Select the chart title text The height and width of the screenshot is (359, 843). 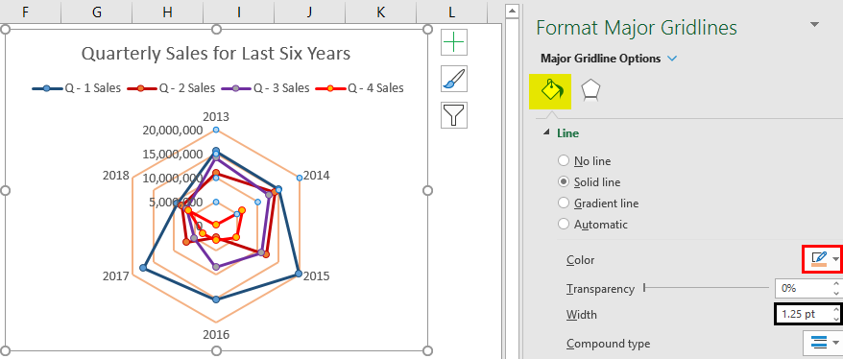(x=216, y=53)
